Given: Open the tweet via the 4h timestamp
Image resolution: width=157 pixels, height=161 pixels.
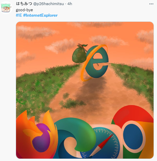Looking at the screenshot, I should pyautogui.click(x=70, y=4).
